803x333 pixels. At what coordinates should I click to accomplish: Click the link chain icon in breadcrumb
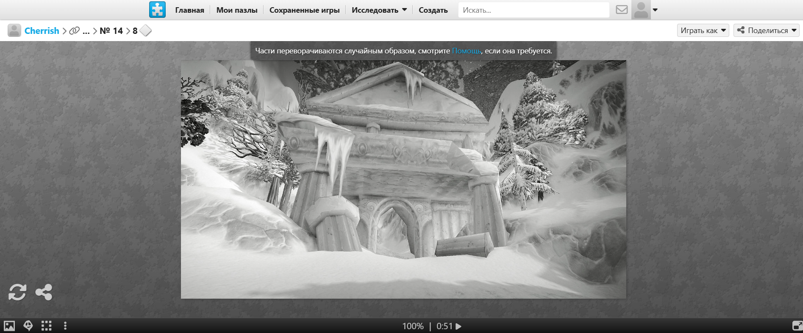click(x=74, y=31)
